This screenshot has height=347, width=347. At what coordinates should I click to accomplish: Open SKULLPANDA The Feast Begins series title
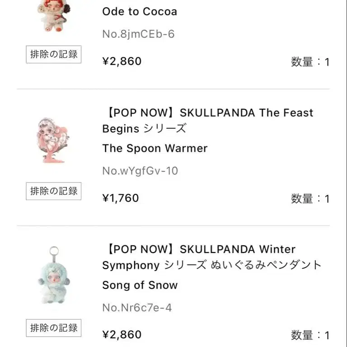click(x=207, y=120)
